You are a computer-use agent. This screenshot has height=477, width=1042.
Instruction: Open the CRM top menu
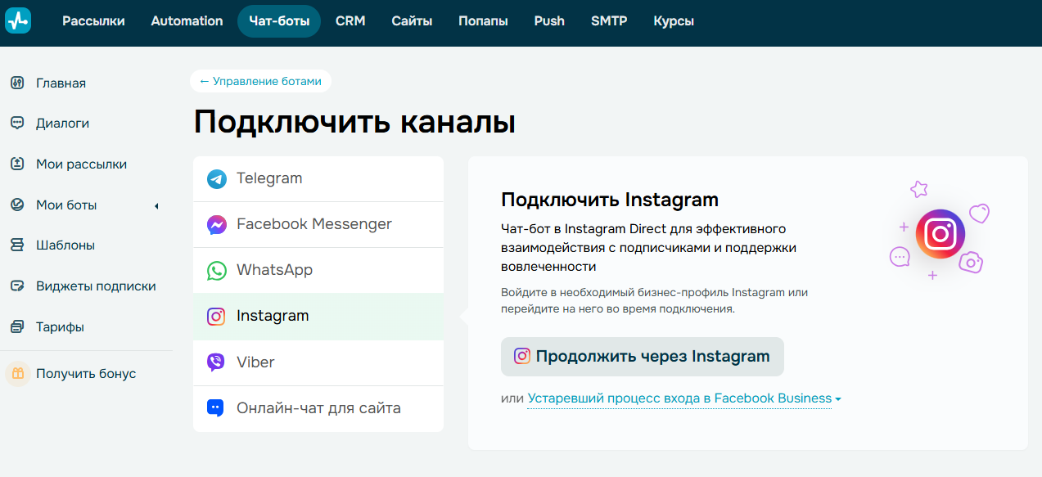point(350,21)
